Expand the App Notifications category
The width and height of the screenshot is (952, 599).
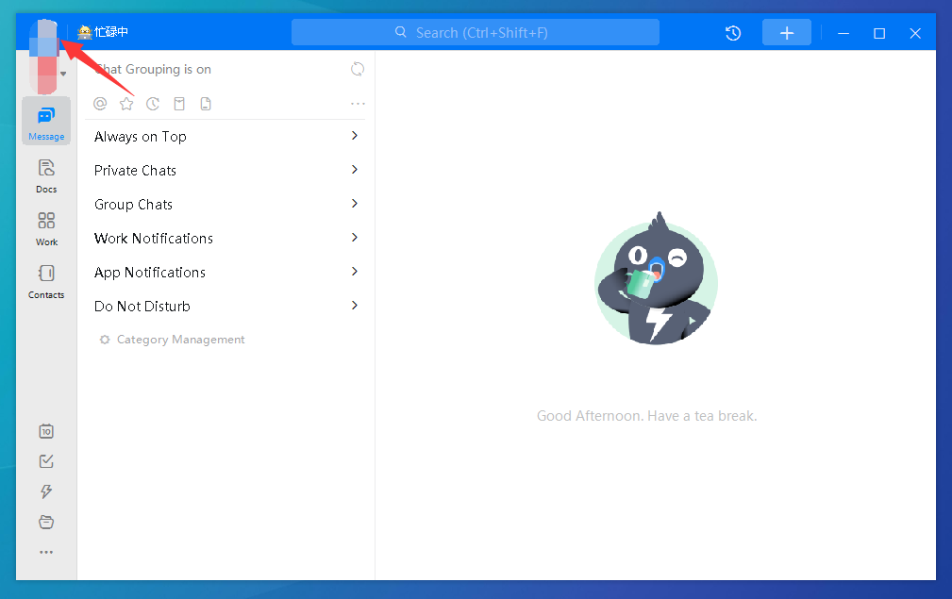tap(225, 273)
